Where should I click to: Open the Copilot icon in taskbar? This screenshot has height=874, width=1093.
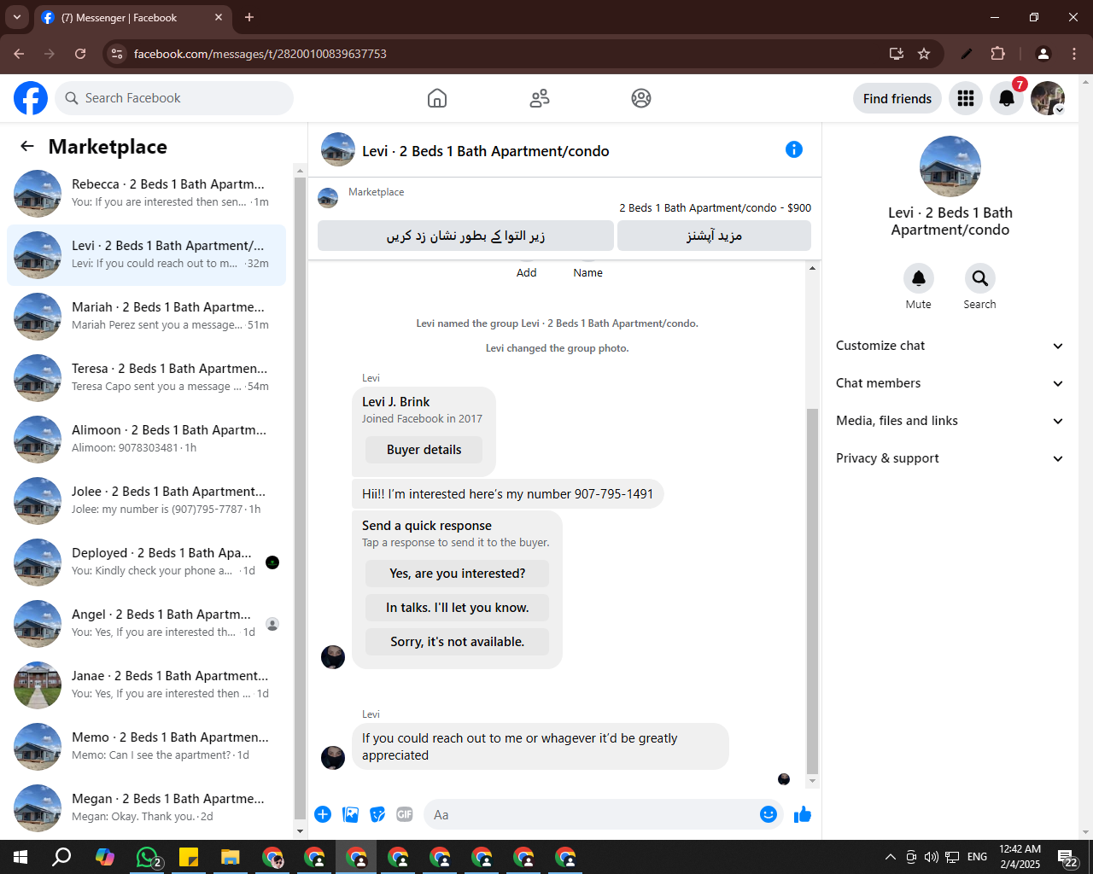coord(105,857)
